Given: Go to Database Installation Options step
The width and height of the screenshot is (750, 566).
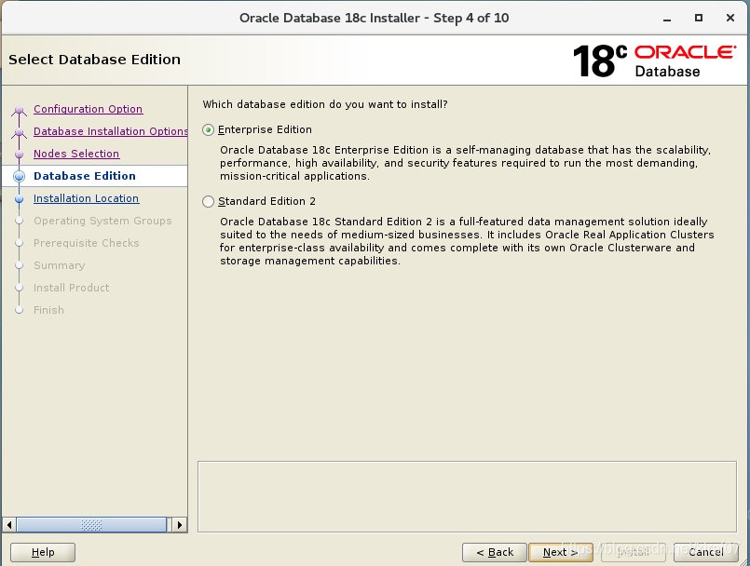Looking at the screenshot, I should (x=111, y=131).
